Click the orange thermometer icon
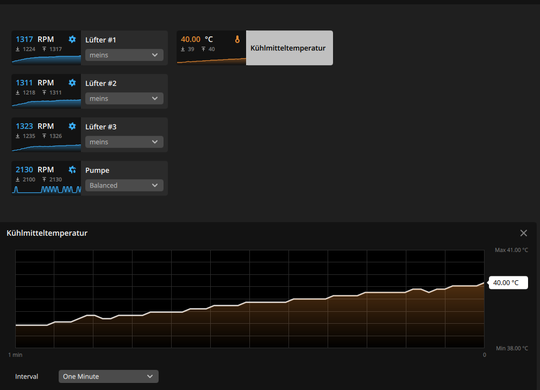Viewport: 540px width, 390px height. coord(237,39)
